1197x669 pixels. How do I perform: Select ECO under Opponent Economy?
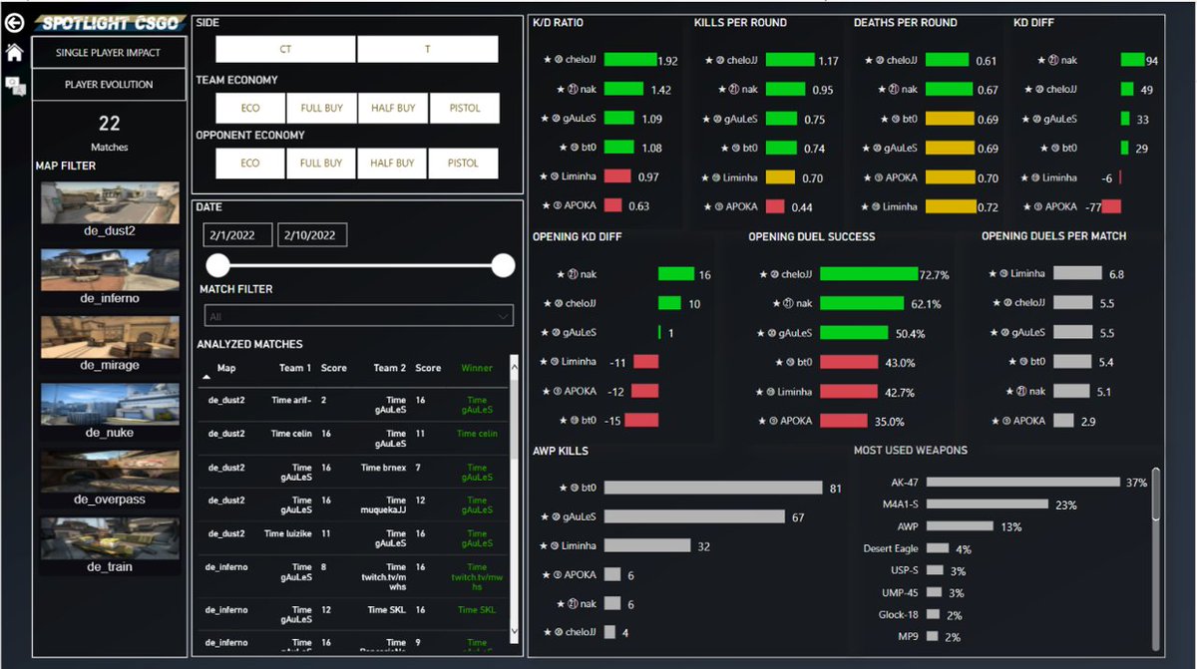(250, 164)
